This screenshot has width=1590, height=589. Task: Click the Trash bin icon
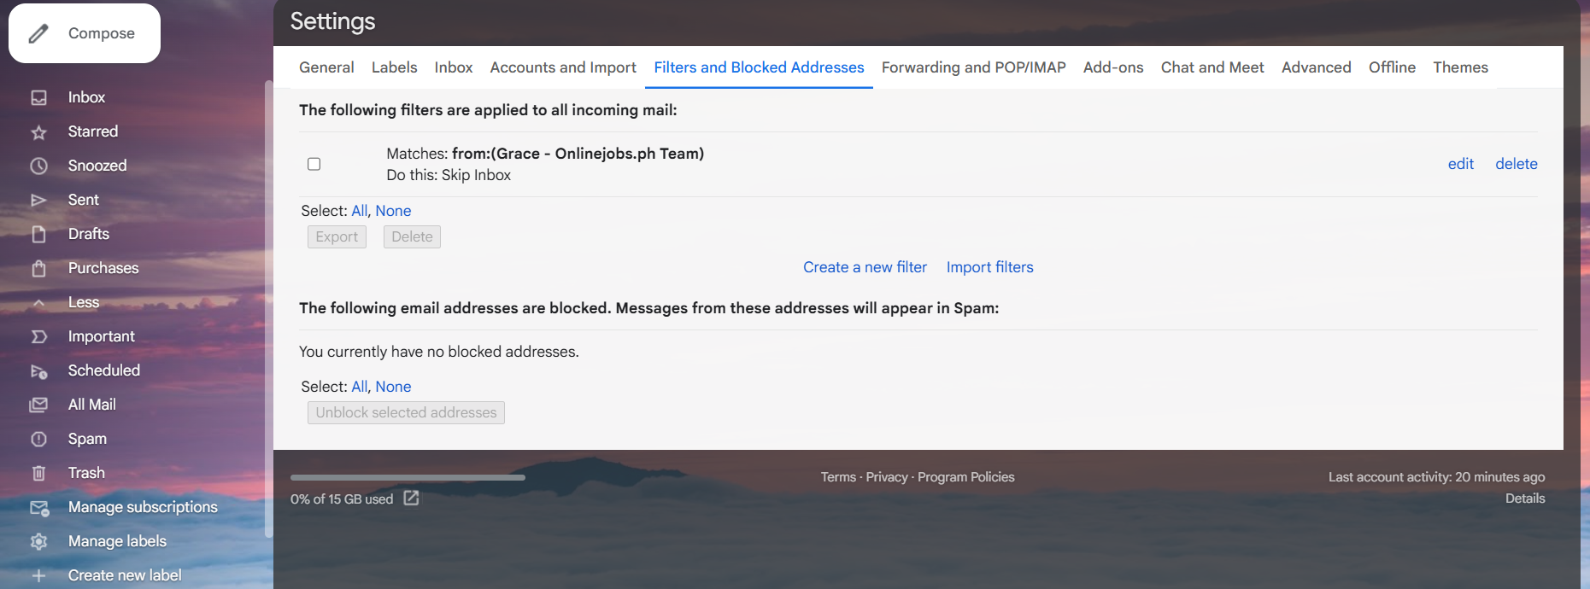tap(38, 473)
